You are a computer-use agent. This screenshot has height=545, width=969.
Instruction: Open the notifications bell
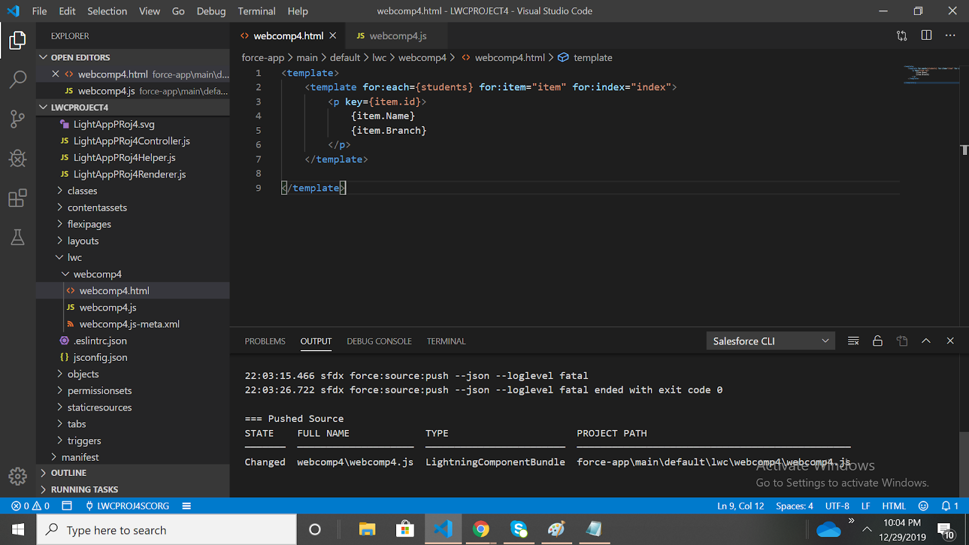[945, 506]
